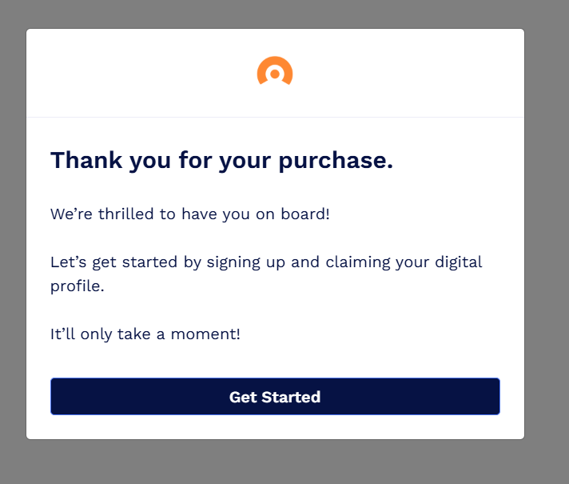Image resolution: width=569 pixels, height=484 pixels.
Task: Click the white header space left of logo
Action: [x=144, y=74]
